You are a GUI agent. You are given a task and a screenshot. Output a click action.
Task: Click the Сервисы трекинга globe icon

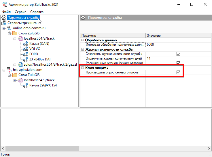(4, 23)
